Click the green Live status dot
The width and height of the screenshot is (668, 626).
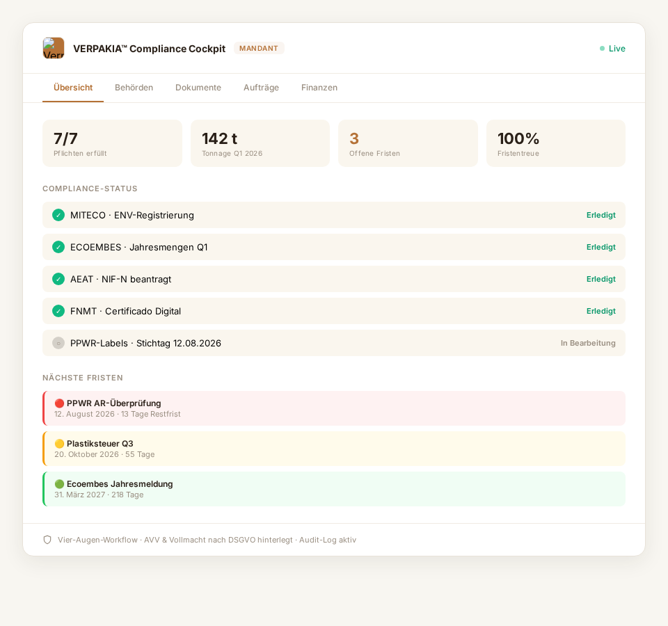[x=602, y=49]
